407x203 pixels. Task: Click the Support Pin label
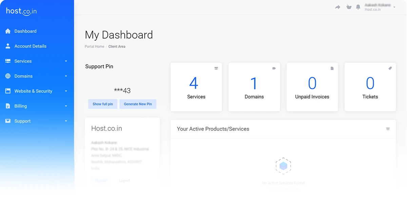99,66
